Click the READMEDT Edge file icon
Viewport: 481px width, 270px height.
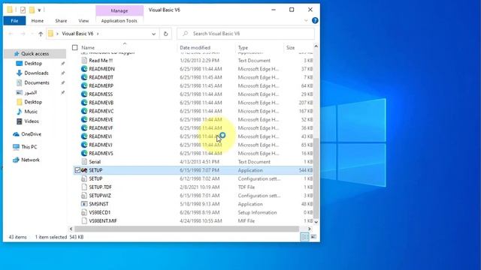pyautogui.click(x=84, y=77)
